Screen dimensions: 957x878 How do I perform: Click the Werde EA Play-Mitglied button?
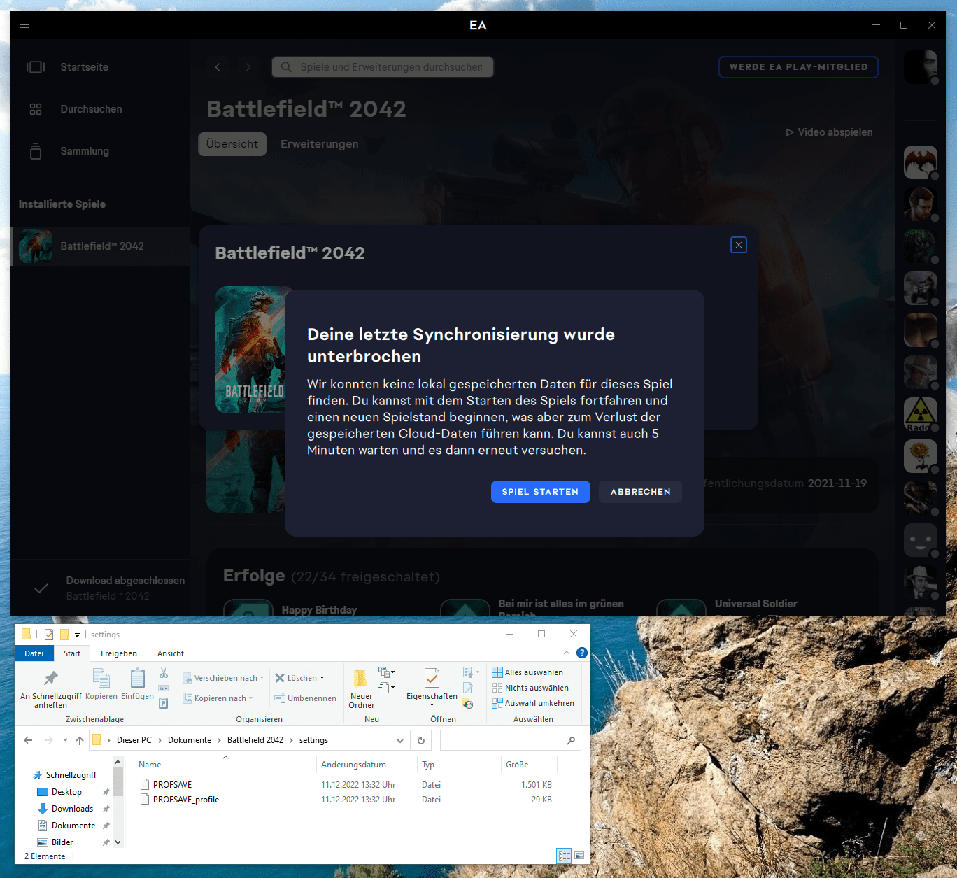click(x=798, y=67)
